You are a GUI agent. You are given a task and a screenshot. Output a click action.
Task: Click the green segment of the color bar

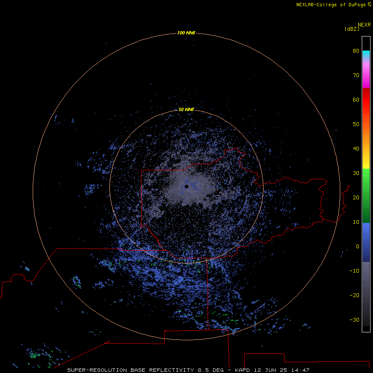click(x=366, y=196)
